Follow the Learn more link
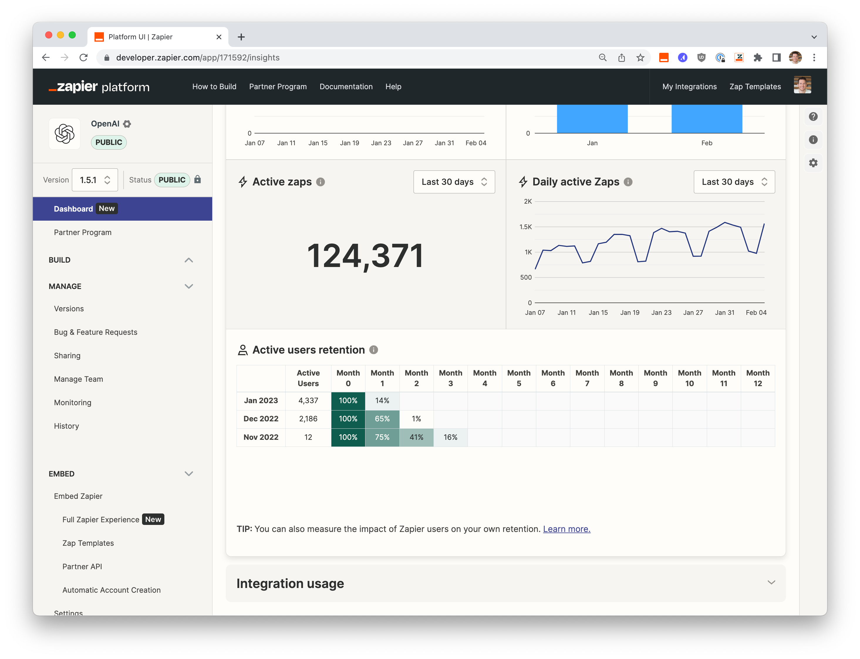This screenshot has height=659, width=860. pyautogui.click(x=566, y=529)
